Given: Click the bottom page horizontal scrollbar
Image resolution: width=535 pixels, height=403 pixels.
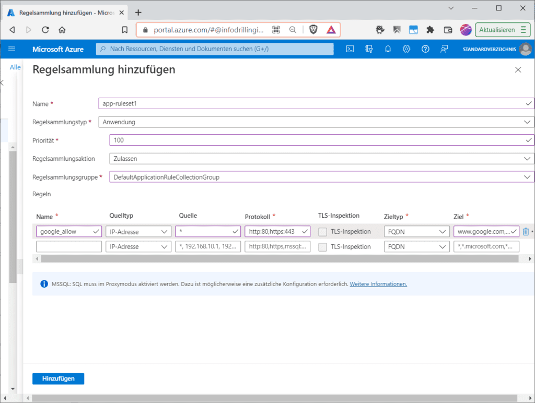Looking at the screenshot, I should tap(275, 398).
